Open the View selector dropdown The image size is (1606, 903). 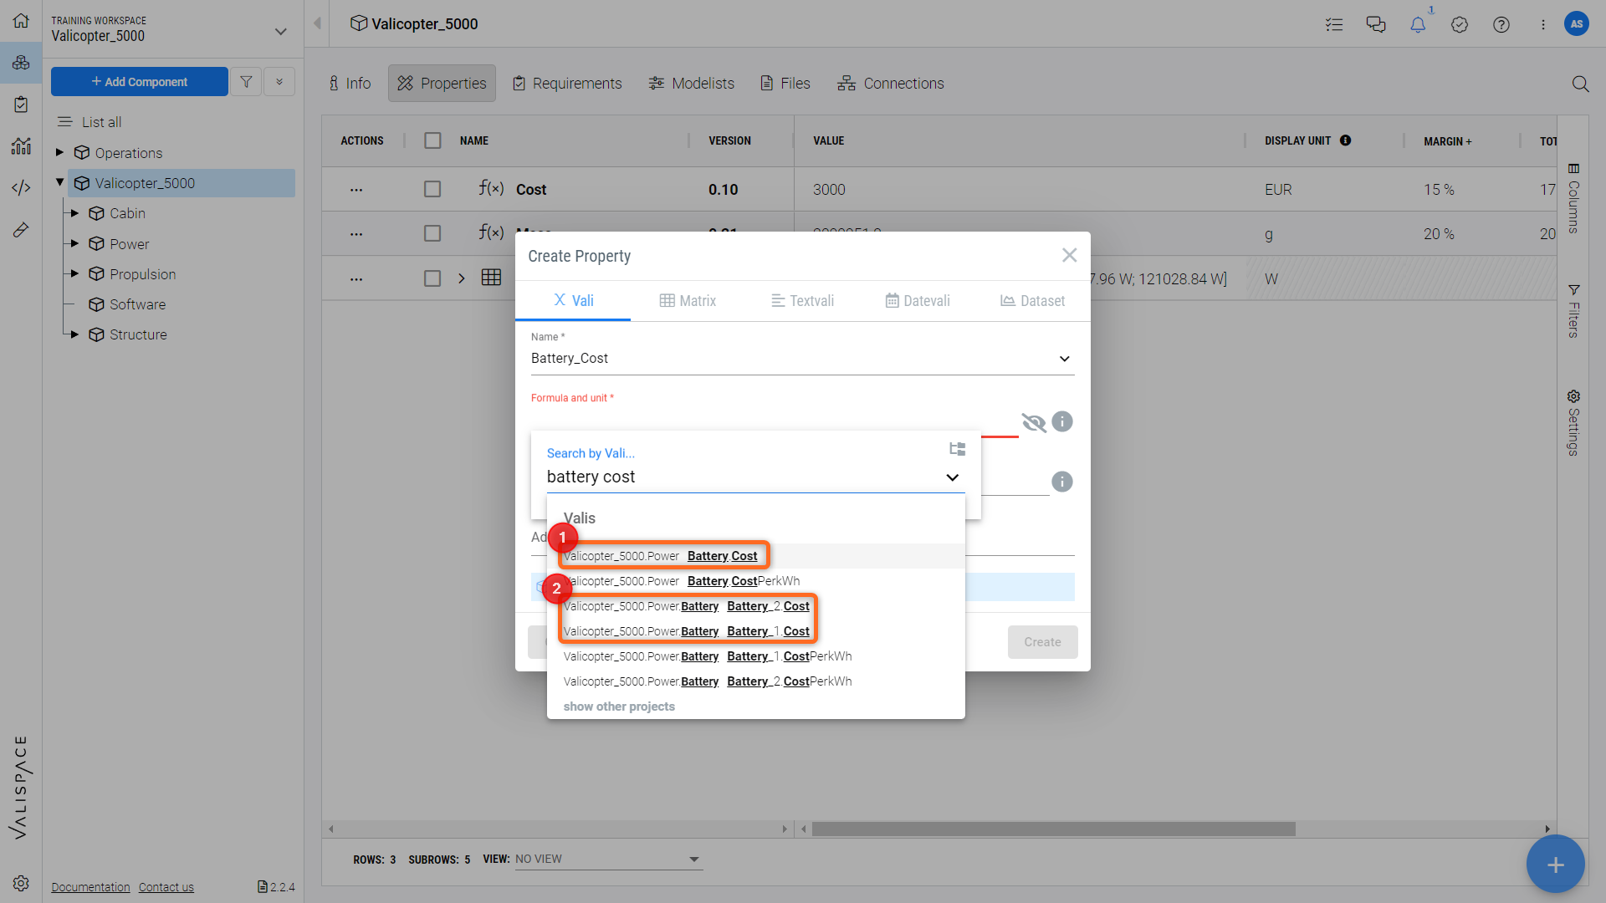(x=609, y=860)
